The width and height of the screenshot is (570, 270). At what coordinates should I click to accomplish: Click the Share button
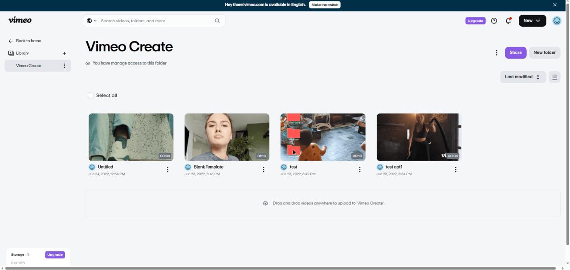515,52
